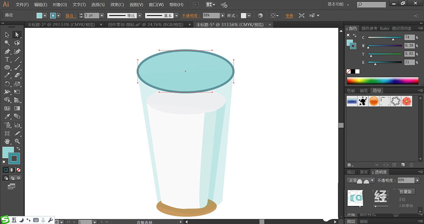Select the red flower symbol thumbnail
This screenshot has width=424, height=224.
pyautogui.click(x=407, y=101)
